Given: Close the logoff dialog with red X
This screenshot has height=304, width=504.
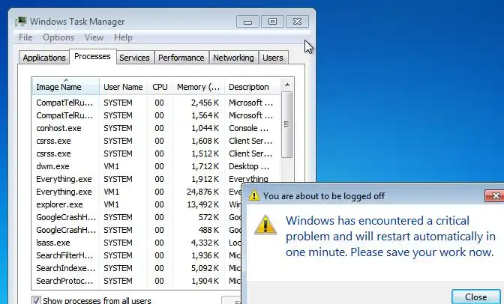Looking at the screenshot, I should coord(495,195).
